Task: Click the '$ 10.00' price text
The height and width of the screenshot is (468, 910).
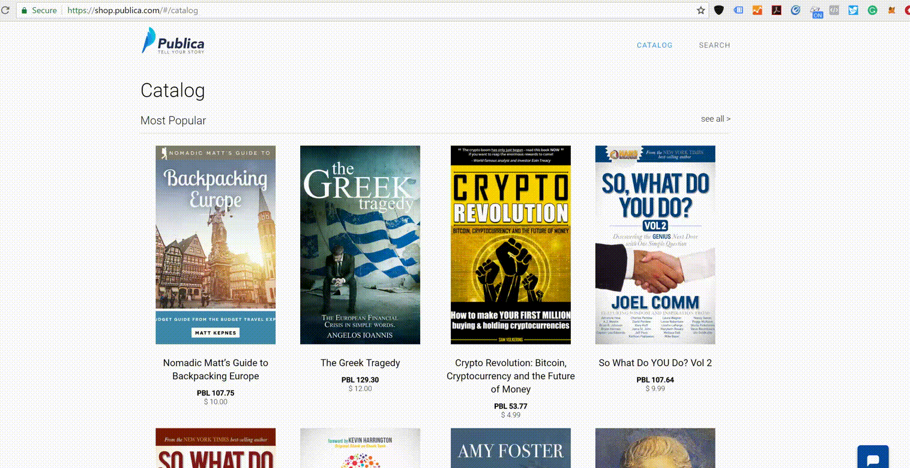Action: point(215,402)
